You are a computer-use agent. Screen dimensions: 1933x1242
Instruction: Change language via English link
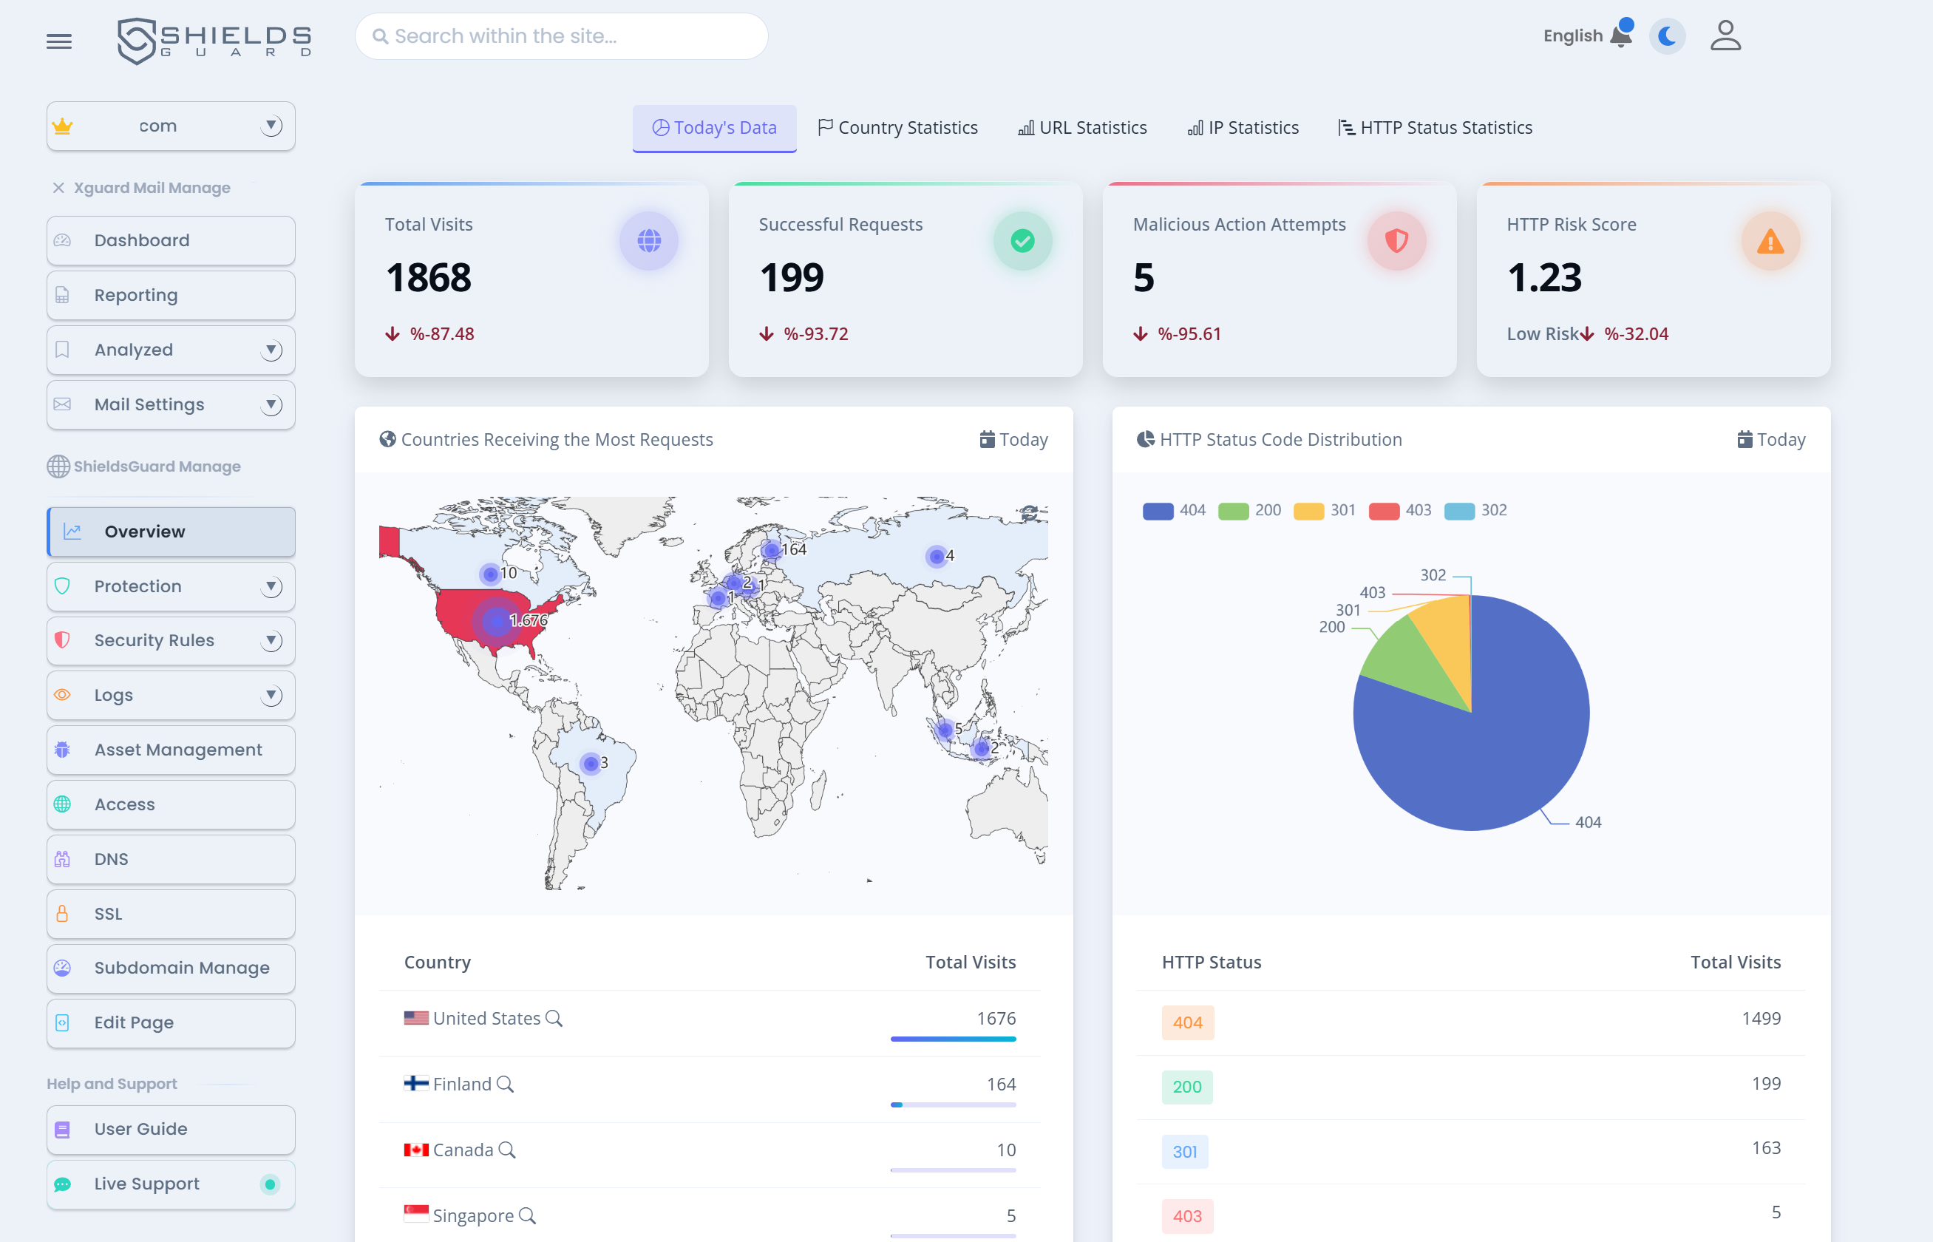[1572, 36]
